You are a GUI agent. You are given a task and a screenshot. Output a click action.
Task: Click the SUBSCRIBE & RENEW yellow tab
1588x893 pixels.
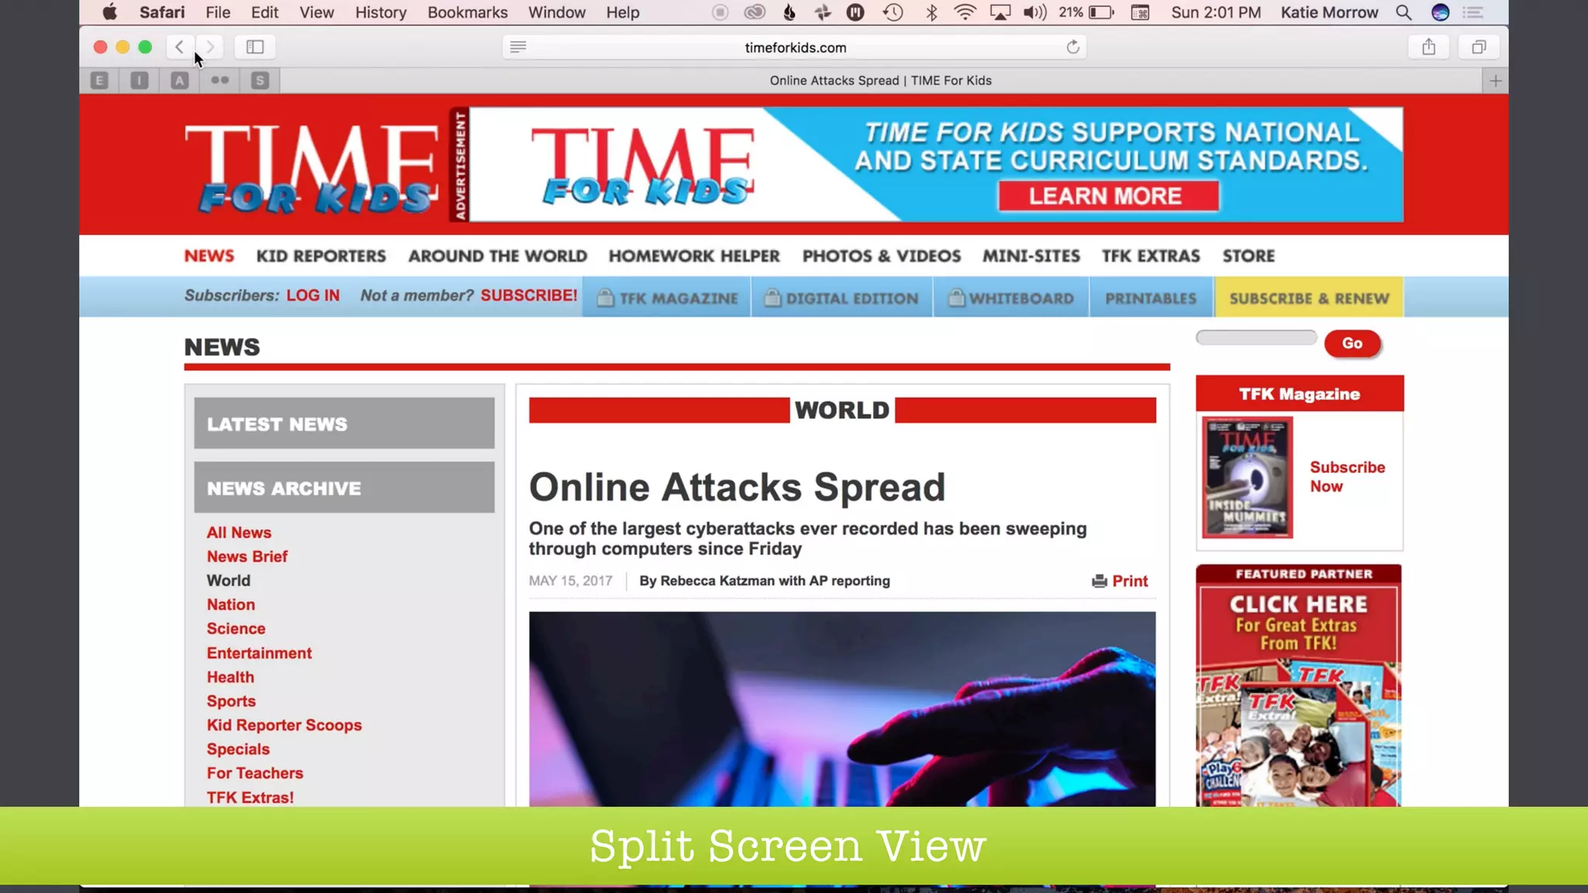tap(1309, 298)
